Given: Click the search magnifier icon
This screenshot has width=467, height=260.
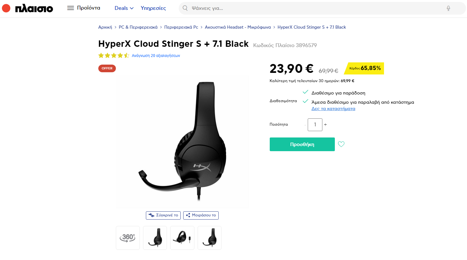Looking at the screenshot, I should pos(185,8).
